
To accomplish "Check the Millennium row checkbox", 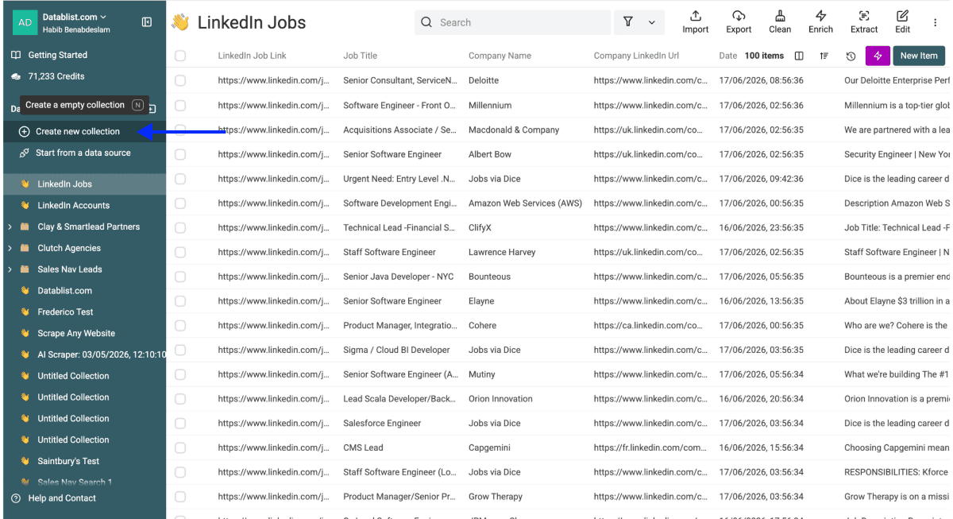I will 180,105.
